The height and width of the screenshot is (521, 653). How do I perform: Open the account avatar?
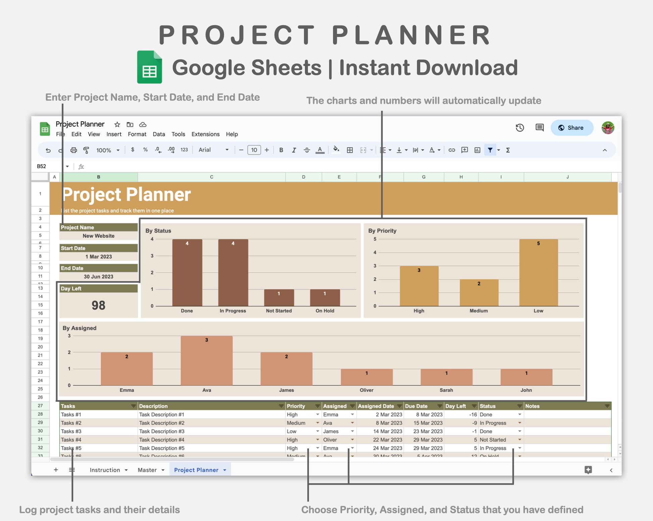(608, 128)
